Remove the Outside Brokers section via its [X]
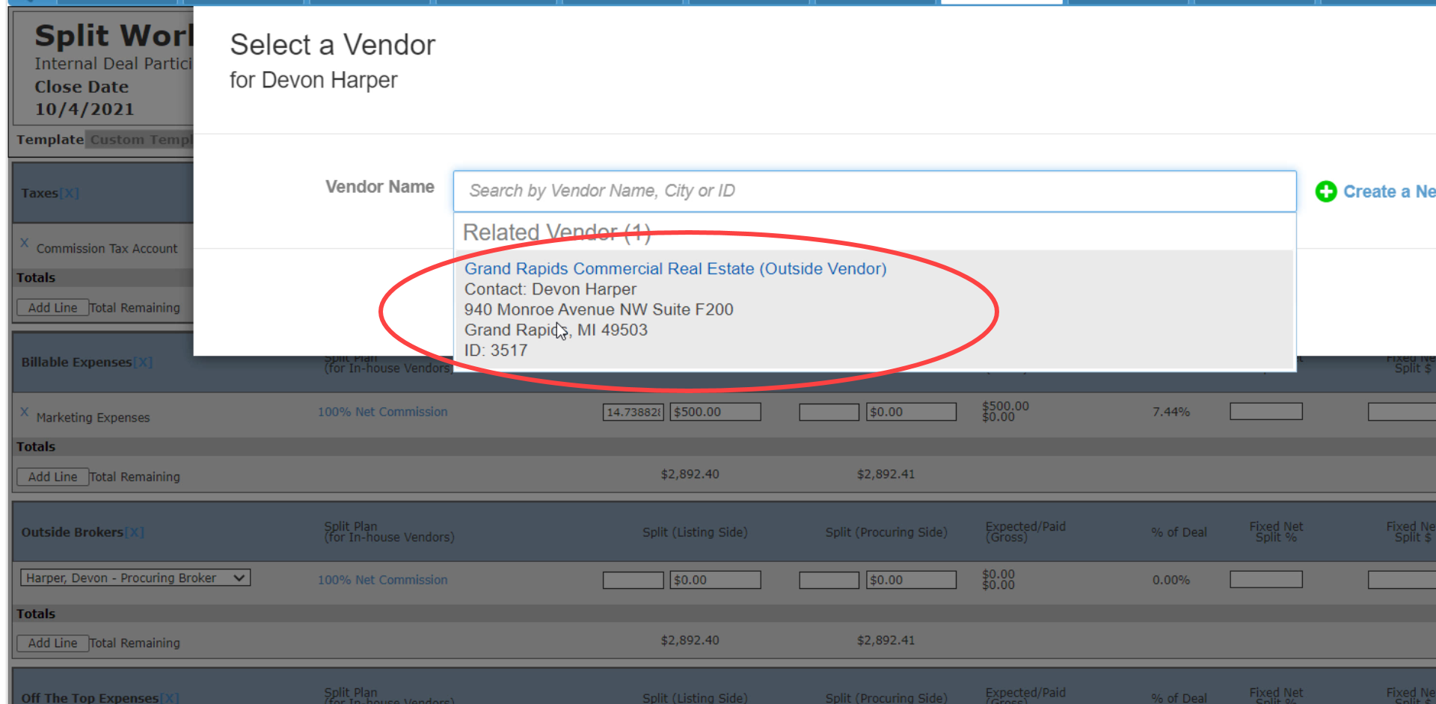 (135, 532)
